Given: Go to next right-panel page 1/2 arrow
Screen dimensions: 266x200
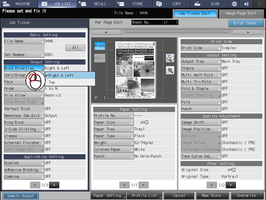Looking at the screenshot, I should point(231,185).
